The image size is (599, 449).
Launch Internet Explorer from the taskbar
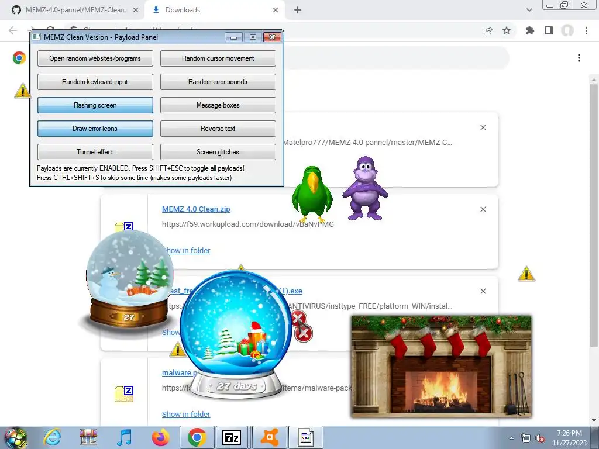coord(52,437)
